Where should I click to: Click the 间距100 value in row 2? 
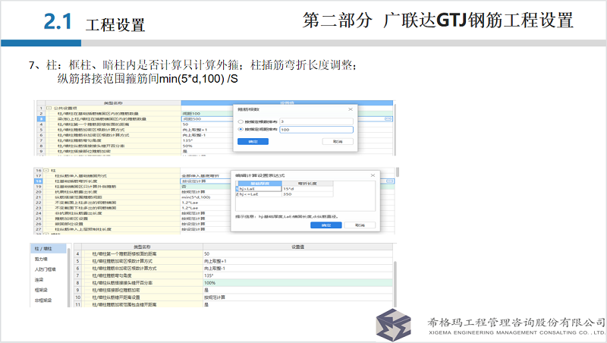192,113
